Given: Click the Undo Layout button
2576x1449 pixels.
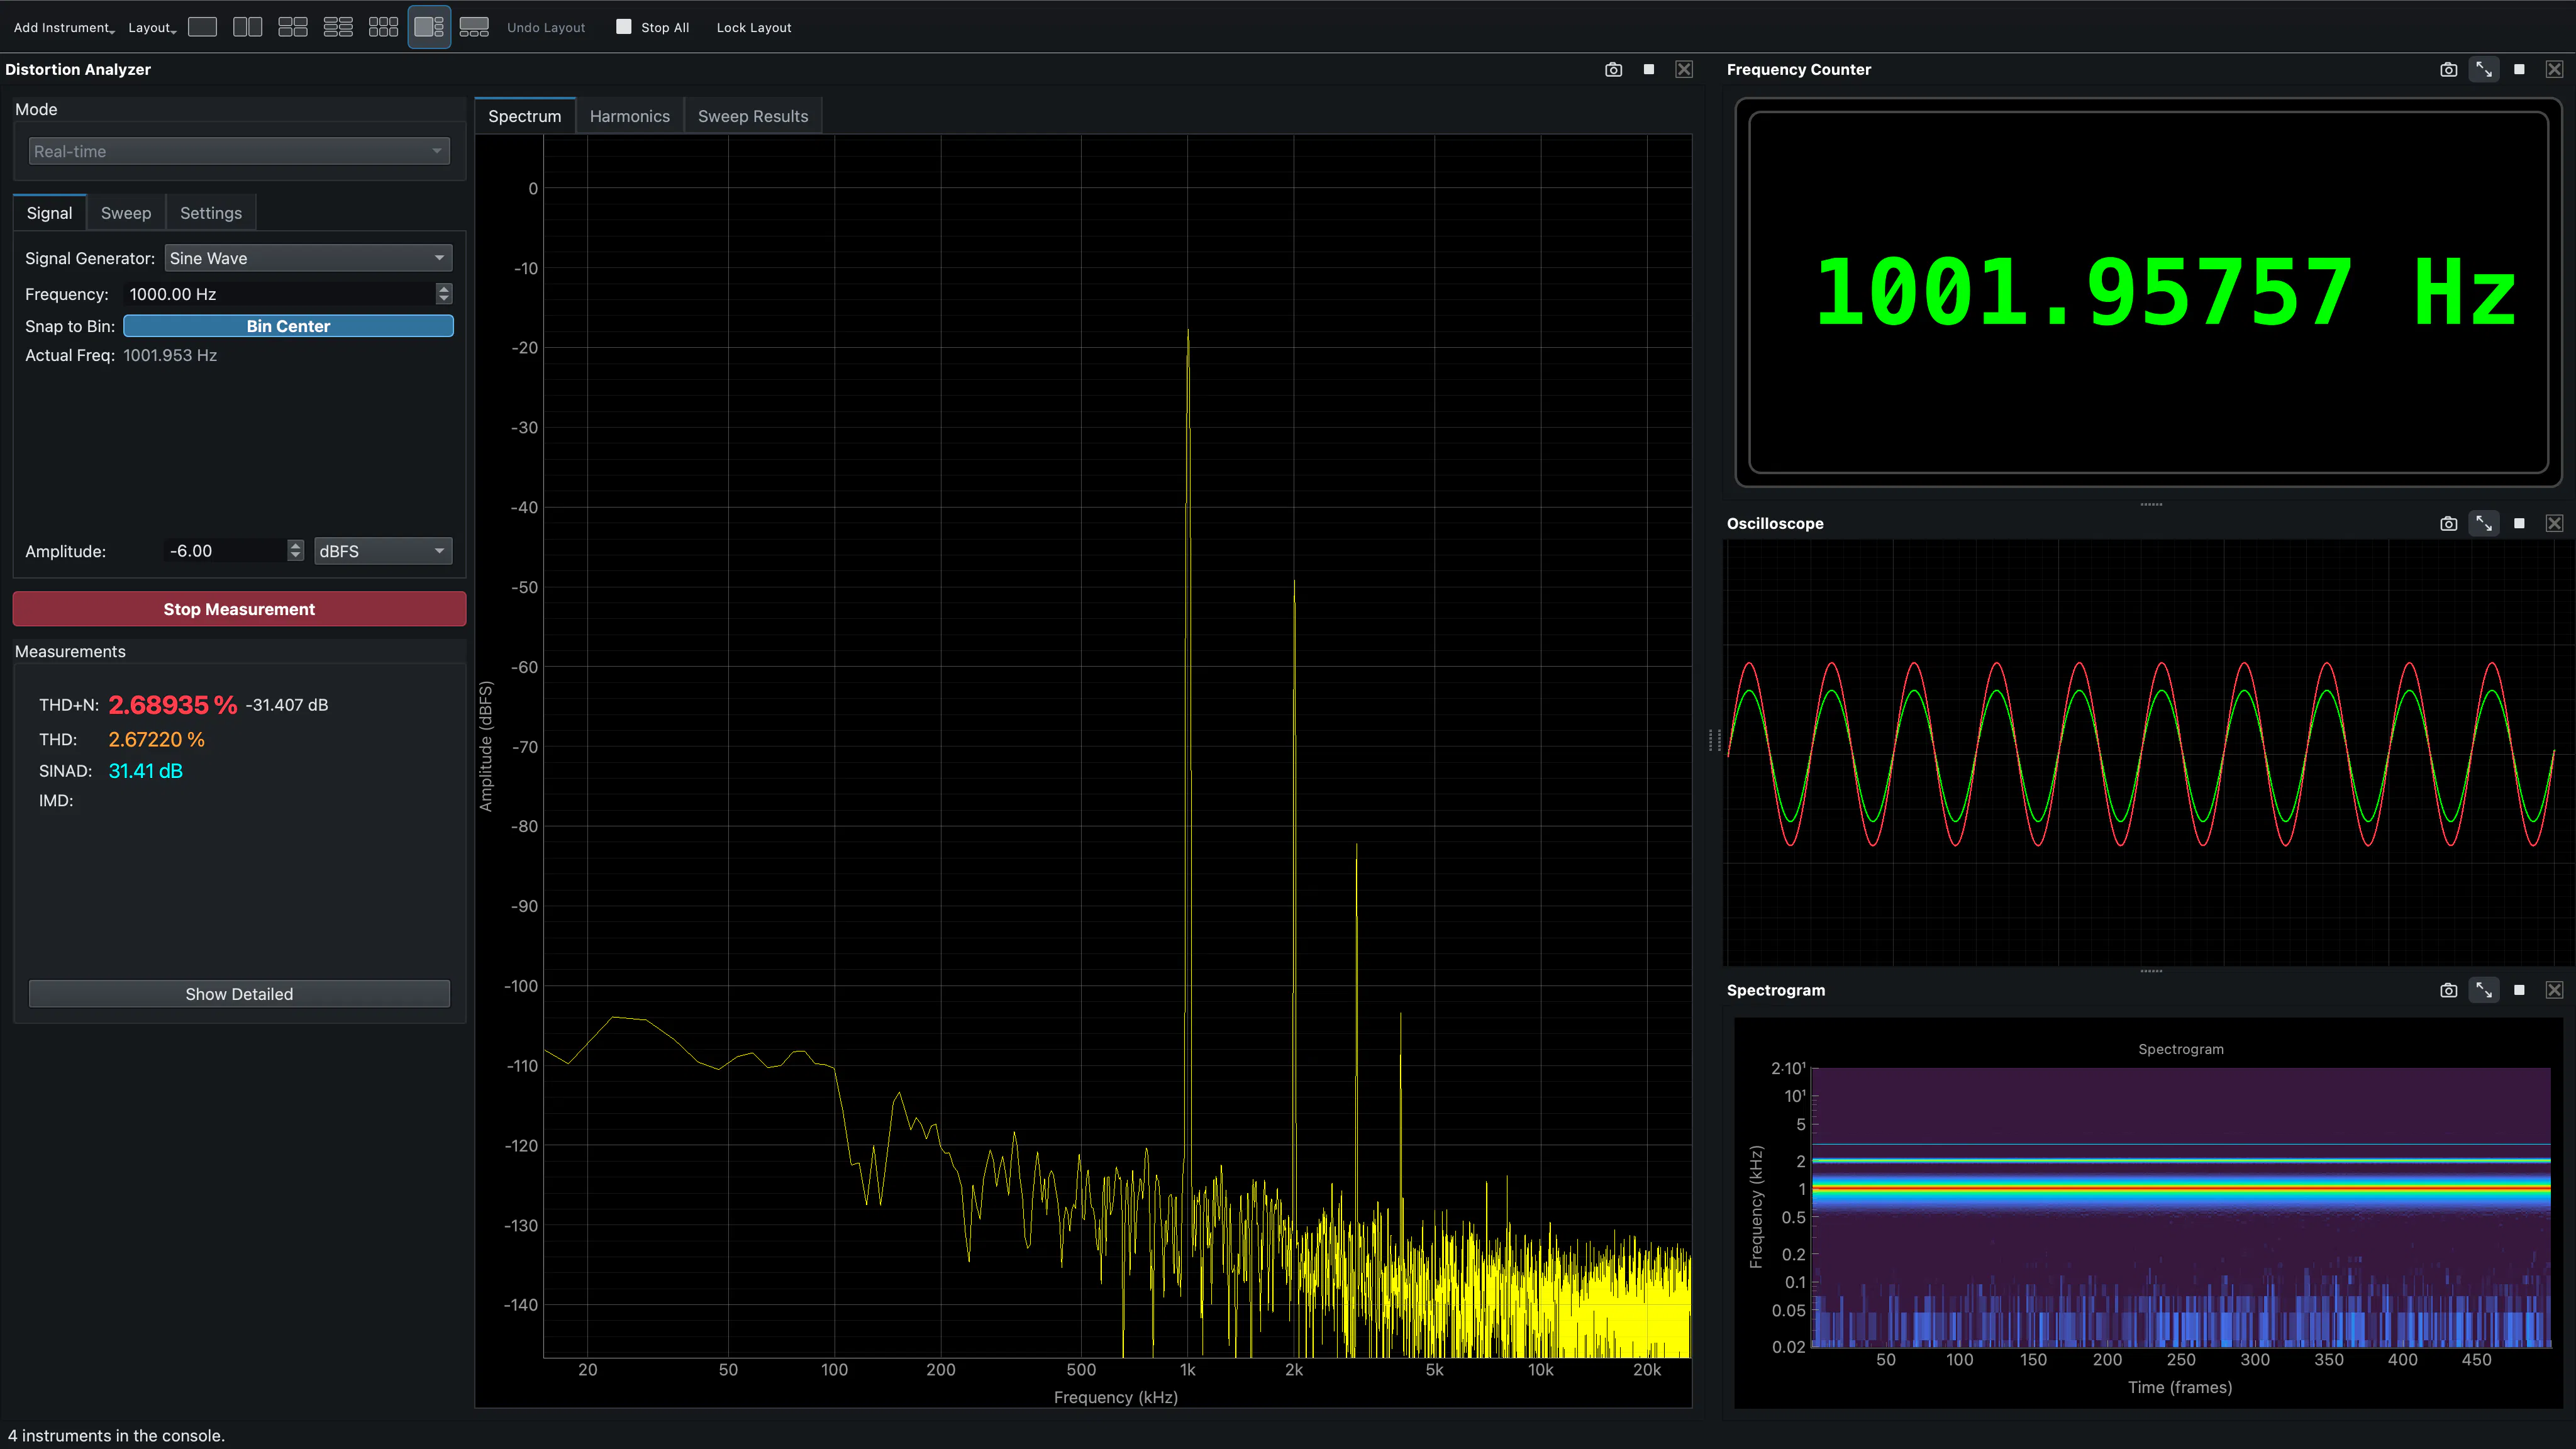Looking at the screenshot, I should pyautogui.click(x=546, y=28).
